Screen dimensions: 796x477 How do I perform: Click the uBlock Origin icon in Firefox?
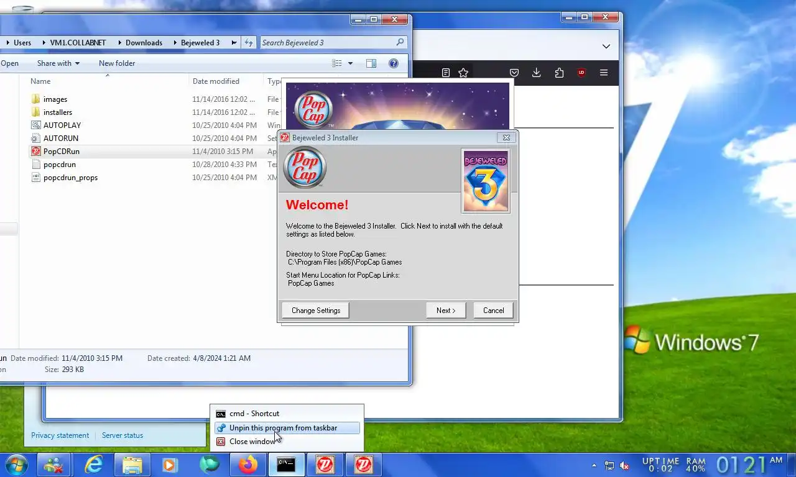pyautogui.click(x=581, y=73)
